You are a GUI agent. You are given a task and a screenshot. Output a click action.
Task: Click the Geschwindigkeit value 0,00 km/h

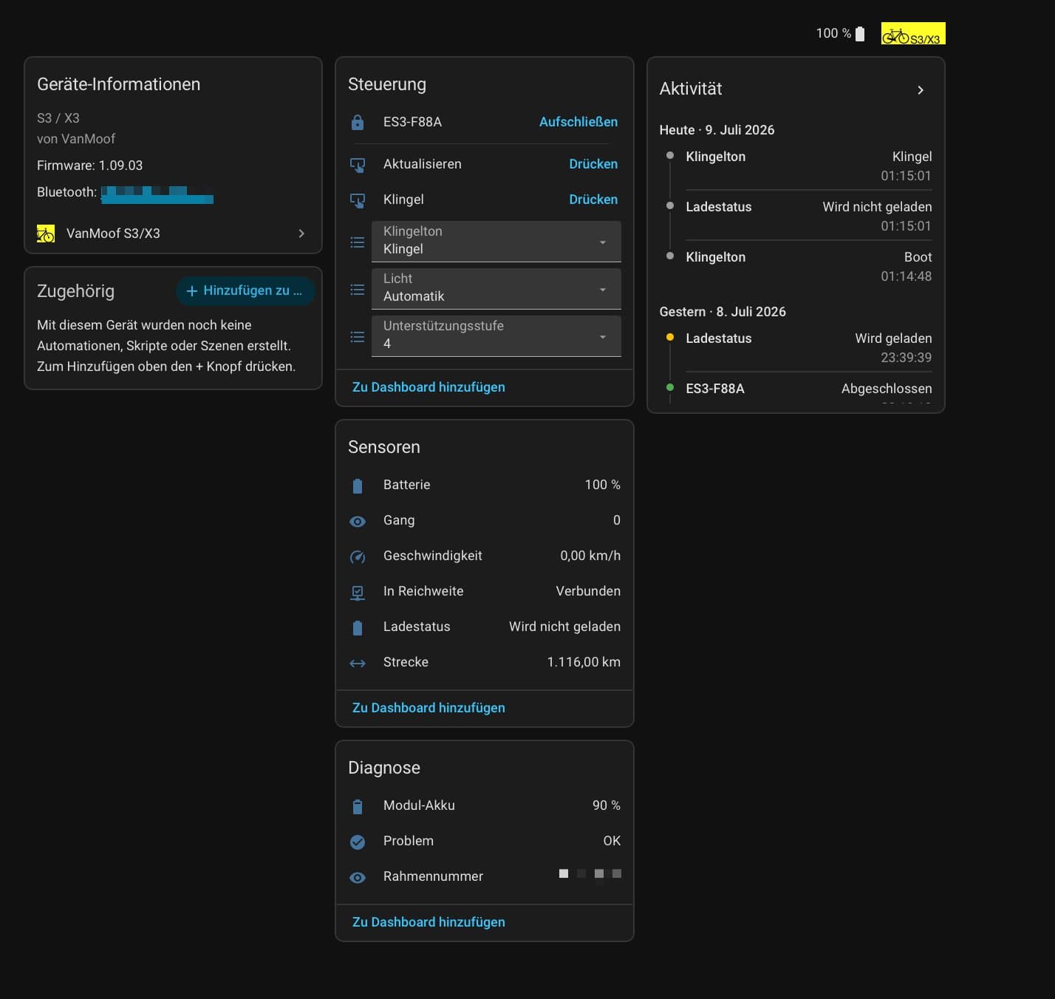[590, 556]
